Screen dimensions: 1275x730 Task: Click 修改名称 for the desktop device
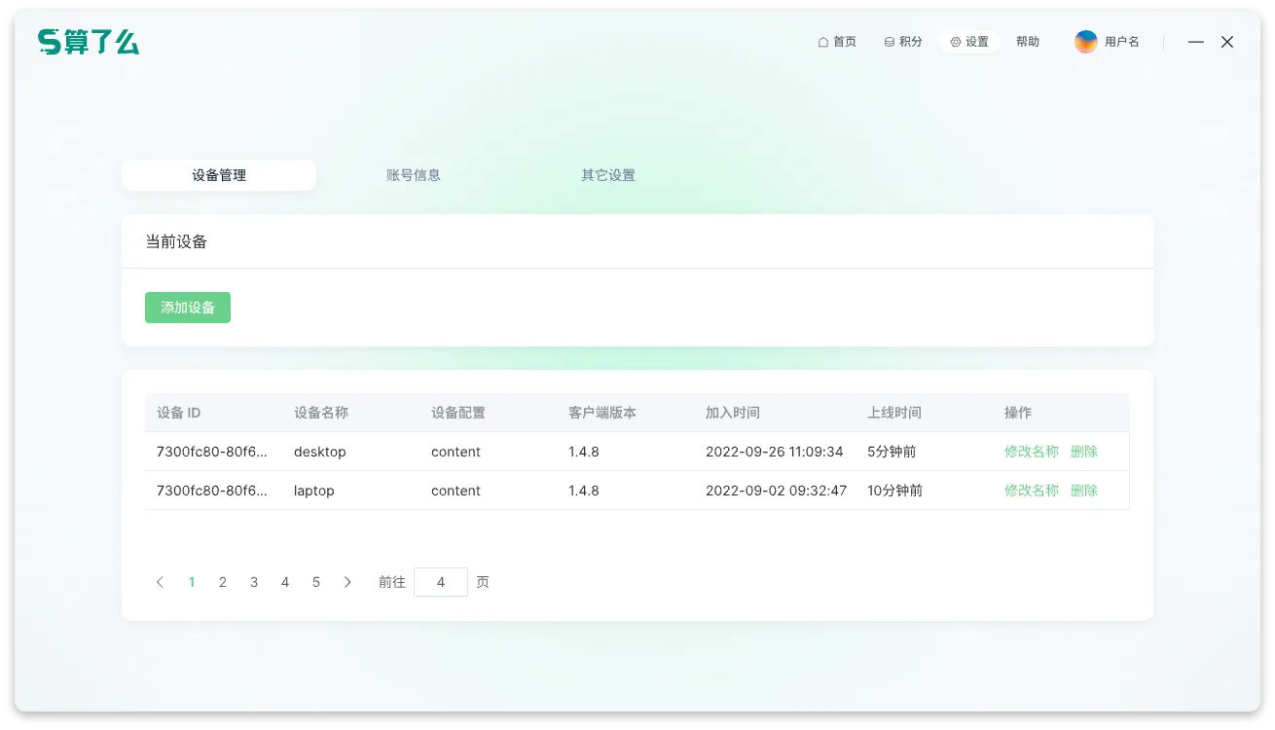tap(1031, 452)
